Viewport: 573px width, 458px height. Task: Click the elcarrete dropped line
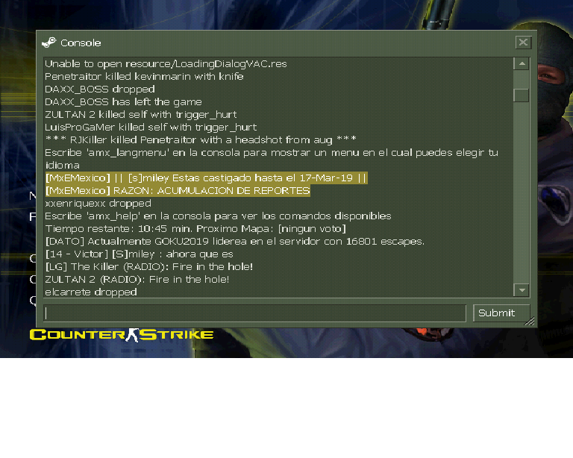pyautogui.click(x=91, y=292)
